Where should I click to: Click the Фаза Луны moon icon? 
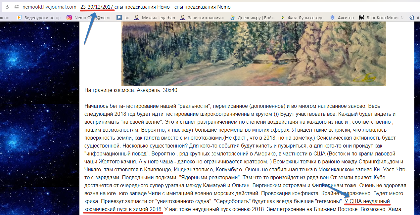[x=283, y=18]
